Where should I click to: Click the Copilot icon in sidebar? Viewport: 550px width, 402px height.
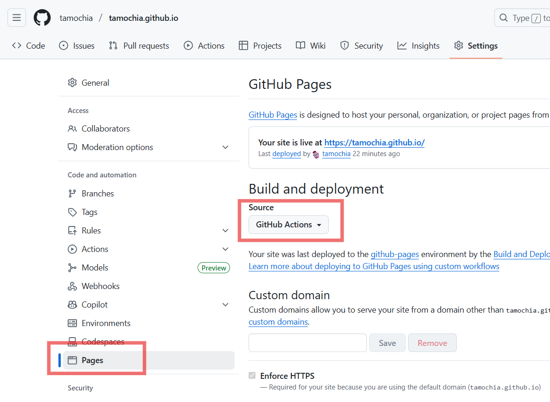pos(72,305)
